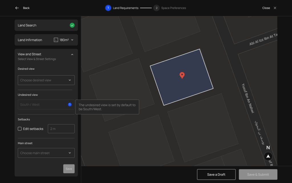Click the green Land Search checkmark
Screen dimensions: 292x183
[72, 25]
